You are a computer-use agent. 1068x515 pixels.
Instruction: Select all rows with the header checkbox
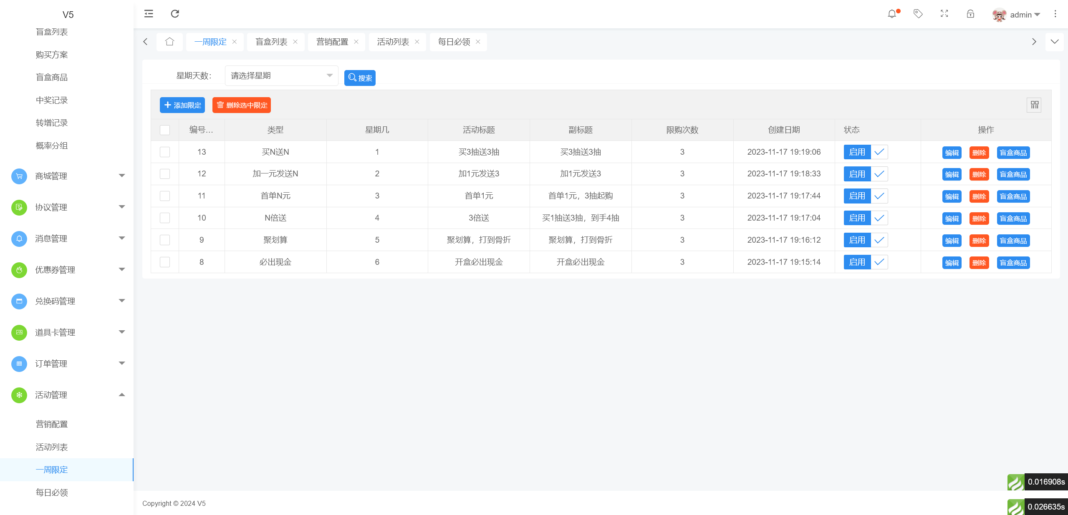[x=165, y=130]
